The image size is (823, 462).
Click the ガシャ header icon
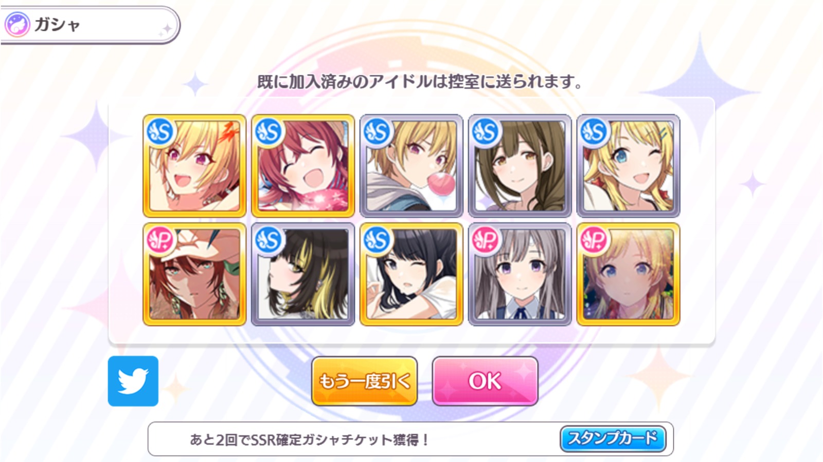click(x=17, y=25)
